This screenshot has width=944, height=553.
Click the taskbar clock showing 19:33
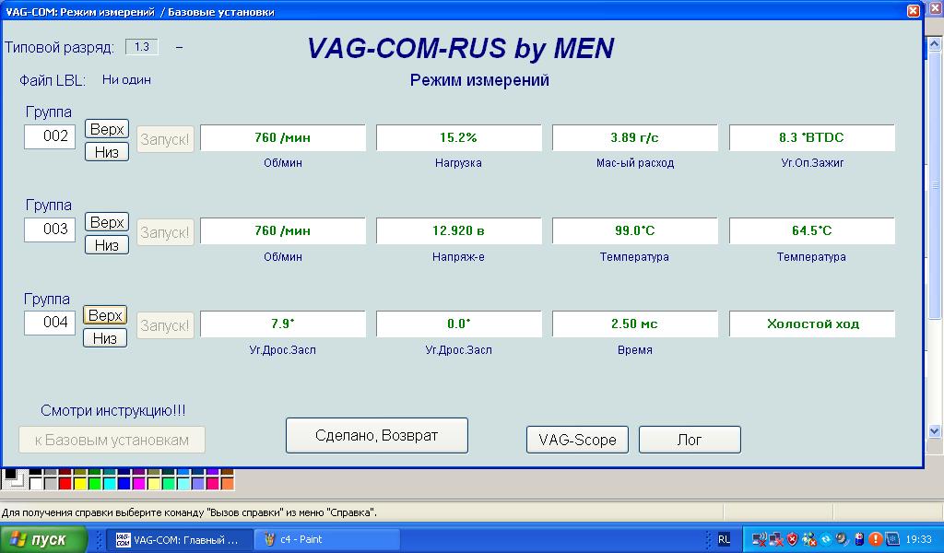(919, 539)
